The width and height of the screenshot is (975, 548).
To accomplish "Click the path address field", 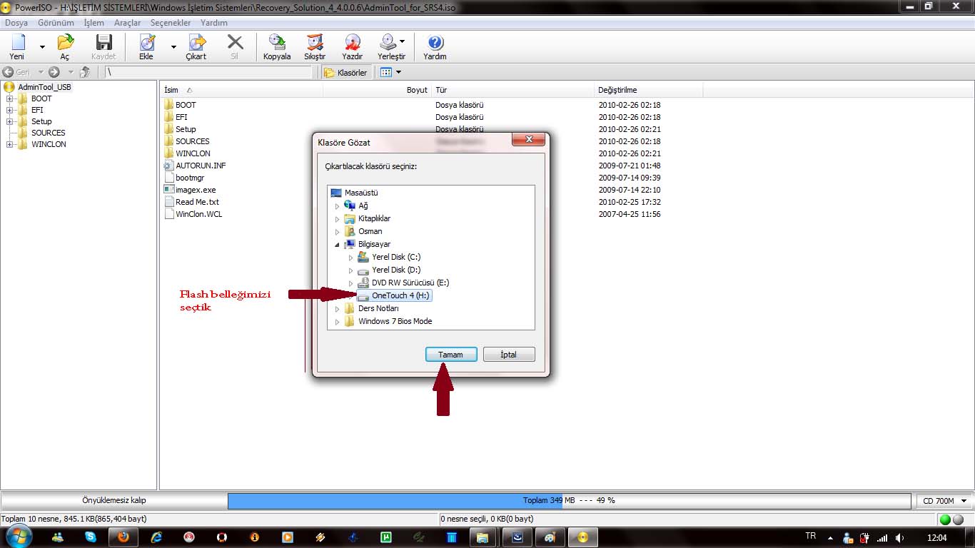I will point(208,72).
